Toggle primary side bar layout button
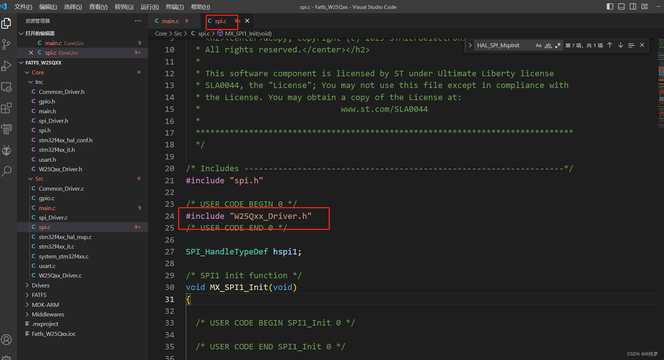This screenshot has height=360, width=664. (610, 7)
